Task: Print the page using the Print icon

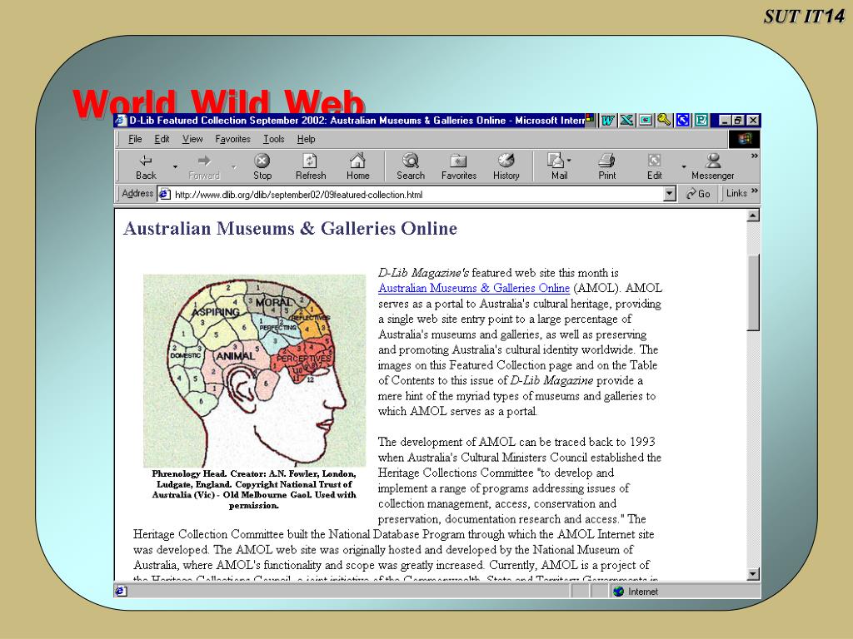Action: tap(606, 161)
